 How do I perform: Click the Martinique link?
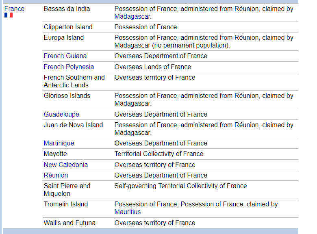[x=59, y=143]
